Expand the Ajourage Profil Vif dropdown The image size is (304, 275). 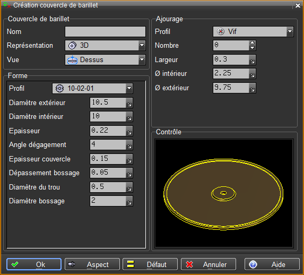[253, 32]
